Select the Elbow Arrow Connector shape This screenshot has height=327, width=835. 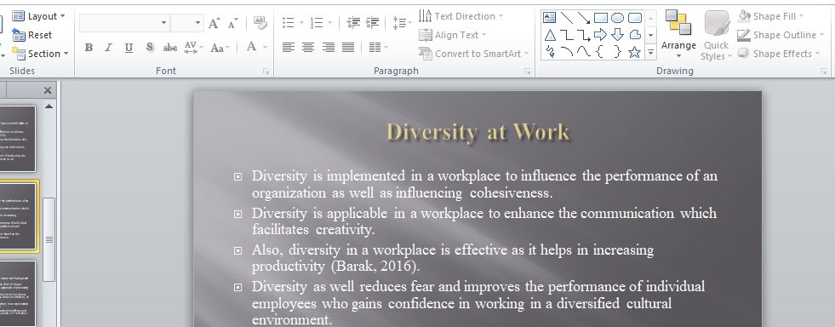click(584, 35)
